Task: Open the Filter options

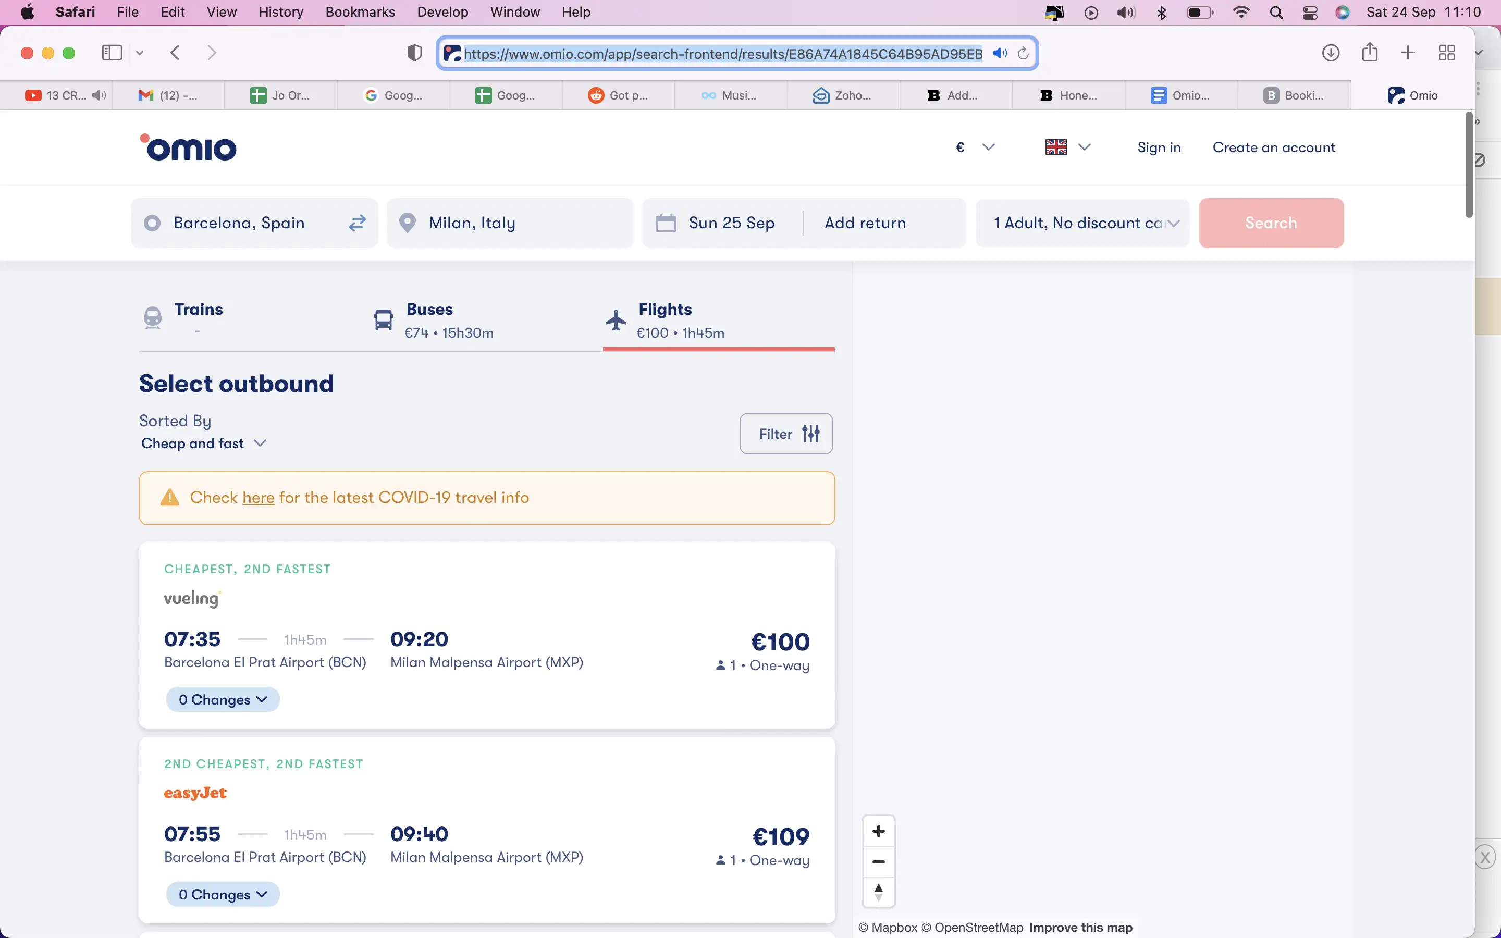Action: tap(786, 434)
